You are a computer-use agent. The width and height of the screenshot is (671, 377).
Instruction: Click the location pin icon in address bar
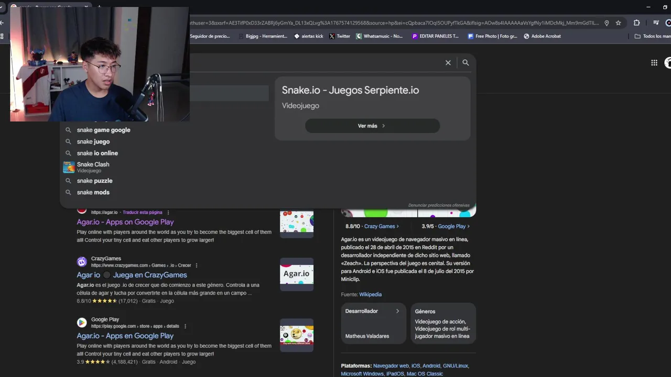coord(607,23)
